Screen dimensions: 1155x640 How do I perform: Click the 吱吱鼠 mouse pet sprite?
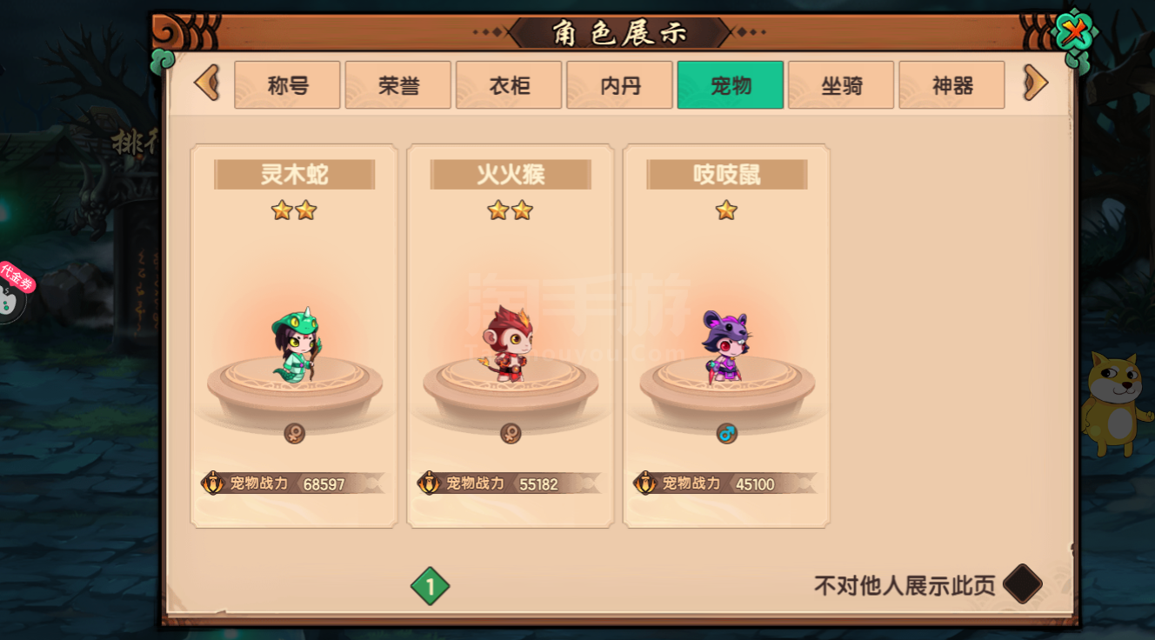pyautogui.click(x=727, y=345)
